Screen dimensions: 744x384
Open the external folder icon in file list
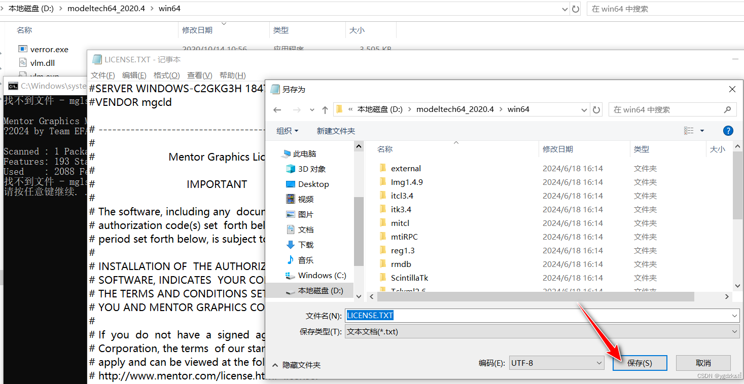tap(384, 168)
